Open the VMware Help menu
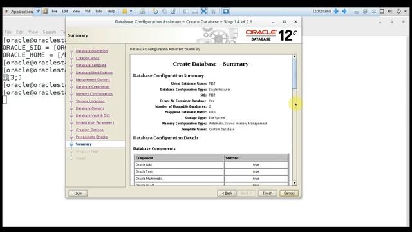The width and height of the screenshot is (412, 232). click(111, 11)
